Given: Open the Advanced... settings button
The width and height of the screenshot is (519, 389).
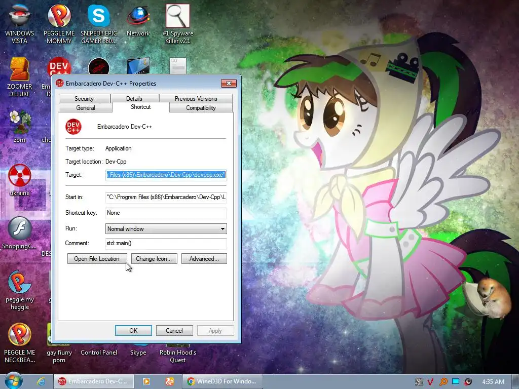Looking at the screenshot, I should (204, 259).
